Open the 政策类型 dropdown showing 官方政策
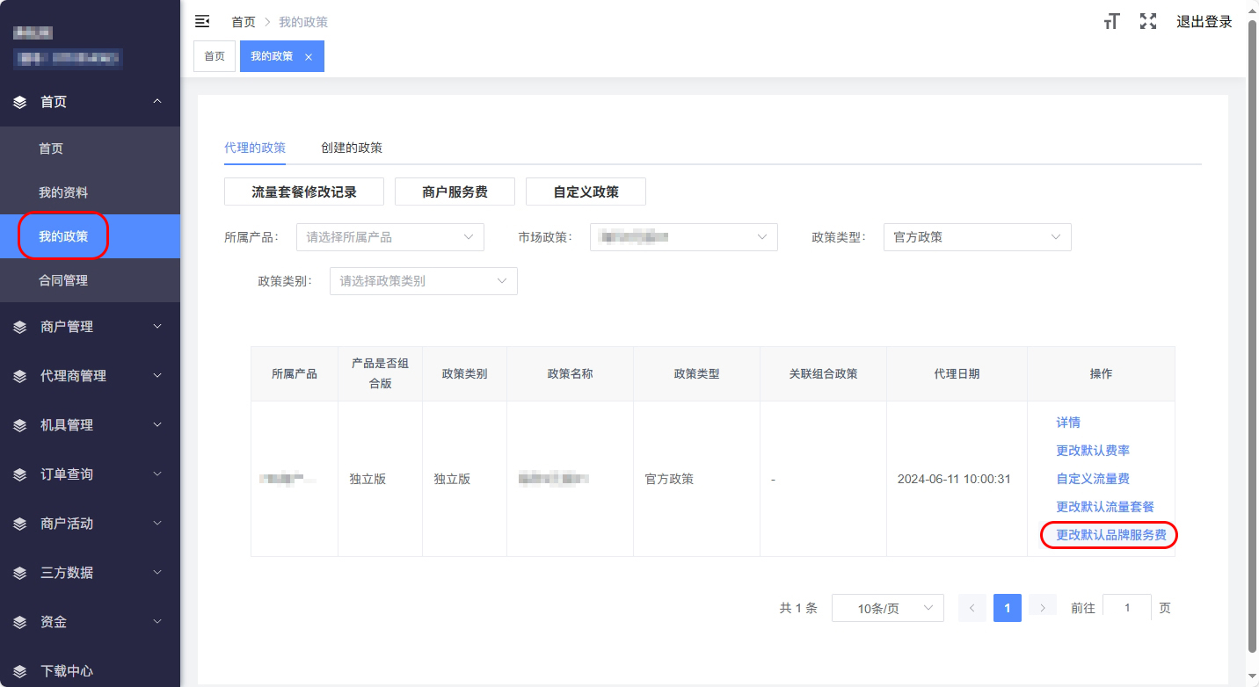This screenshot has width=1259, height=687. pyautogui.click(x=977, y=237)
